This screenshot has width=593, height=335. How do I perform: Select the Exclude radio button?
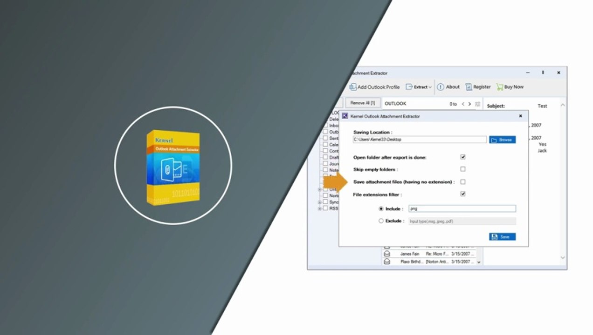[381, 221]
